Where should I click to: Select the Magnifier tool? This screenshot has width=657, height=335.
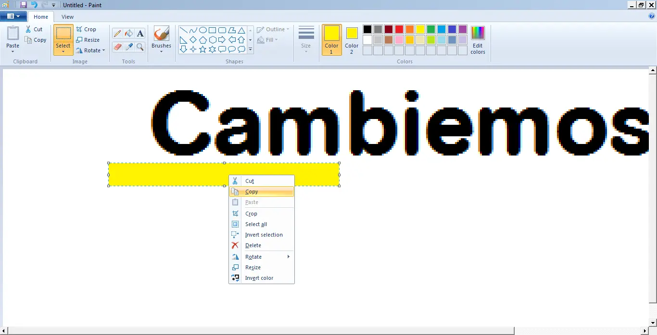(x=140, y=47)
